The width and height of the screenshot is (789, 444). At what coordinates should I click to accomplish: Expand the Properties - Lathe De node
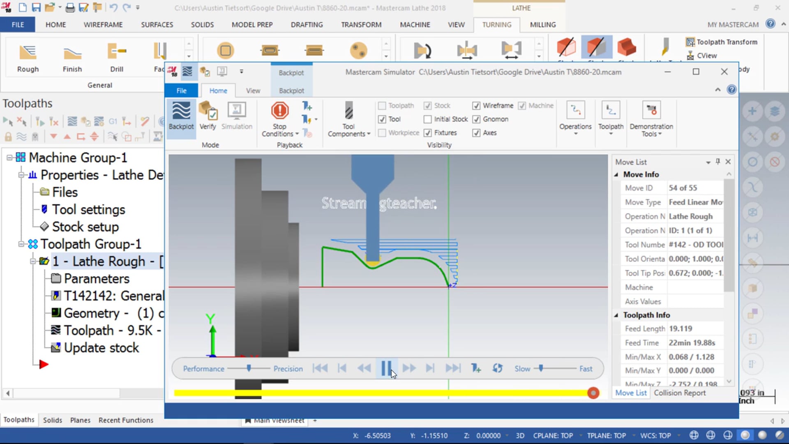(x=21, y=175)
